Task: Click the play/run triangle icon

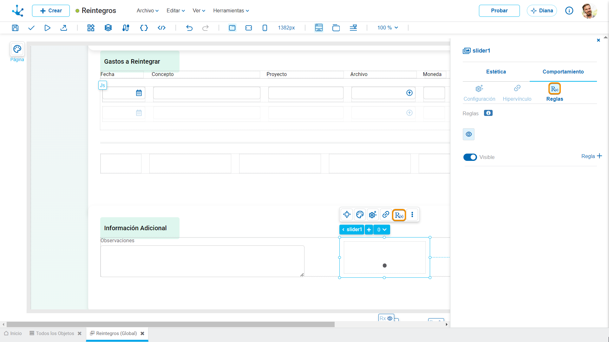Action: coord(48,28)
